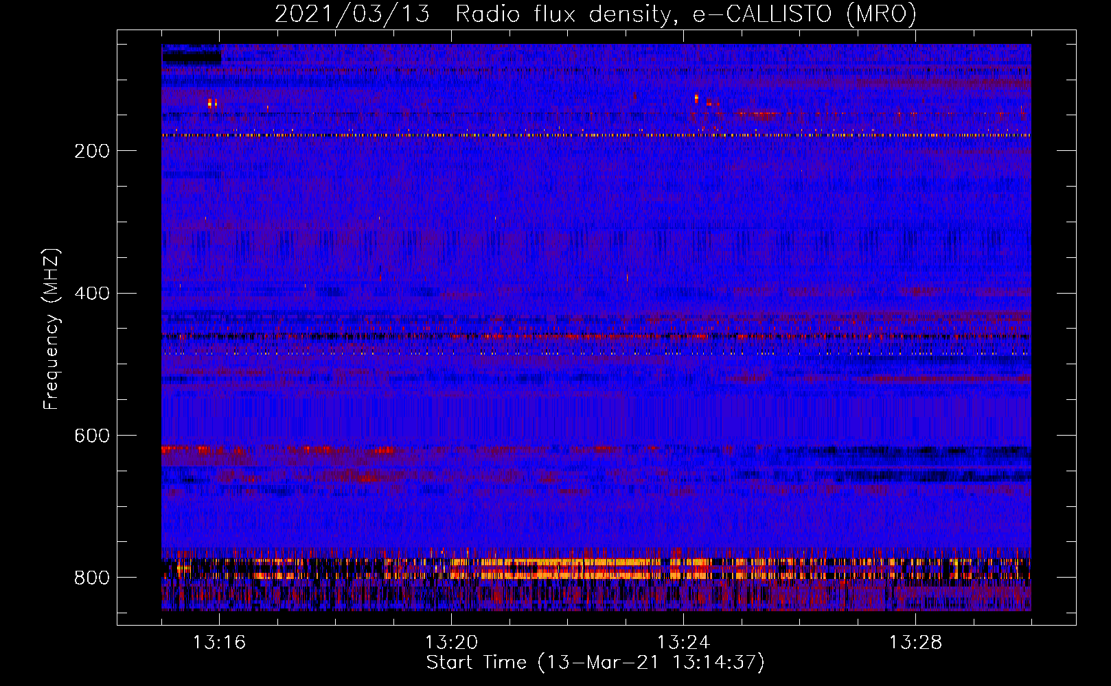The height and width of the screenshot is (686, 1111).
Task: Click the 13:16 time tick label
Action: pyautogui.click(x=219, y=643)
